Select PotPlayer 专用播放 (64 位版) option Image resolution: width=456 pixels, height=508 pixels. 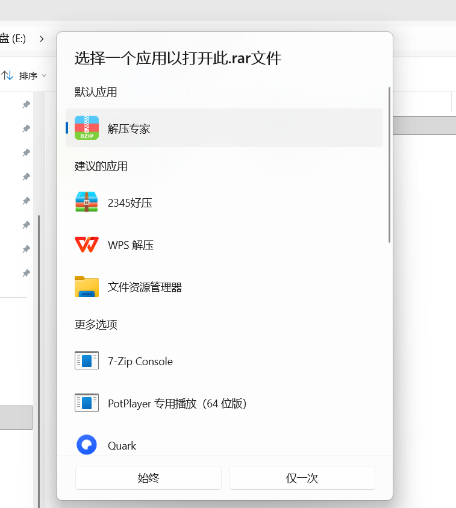click(224, 403)
